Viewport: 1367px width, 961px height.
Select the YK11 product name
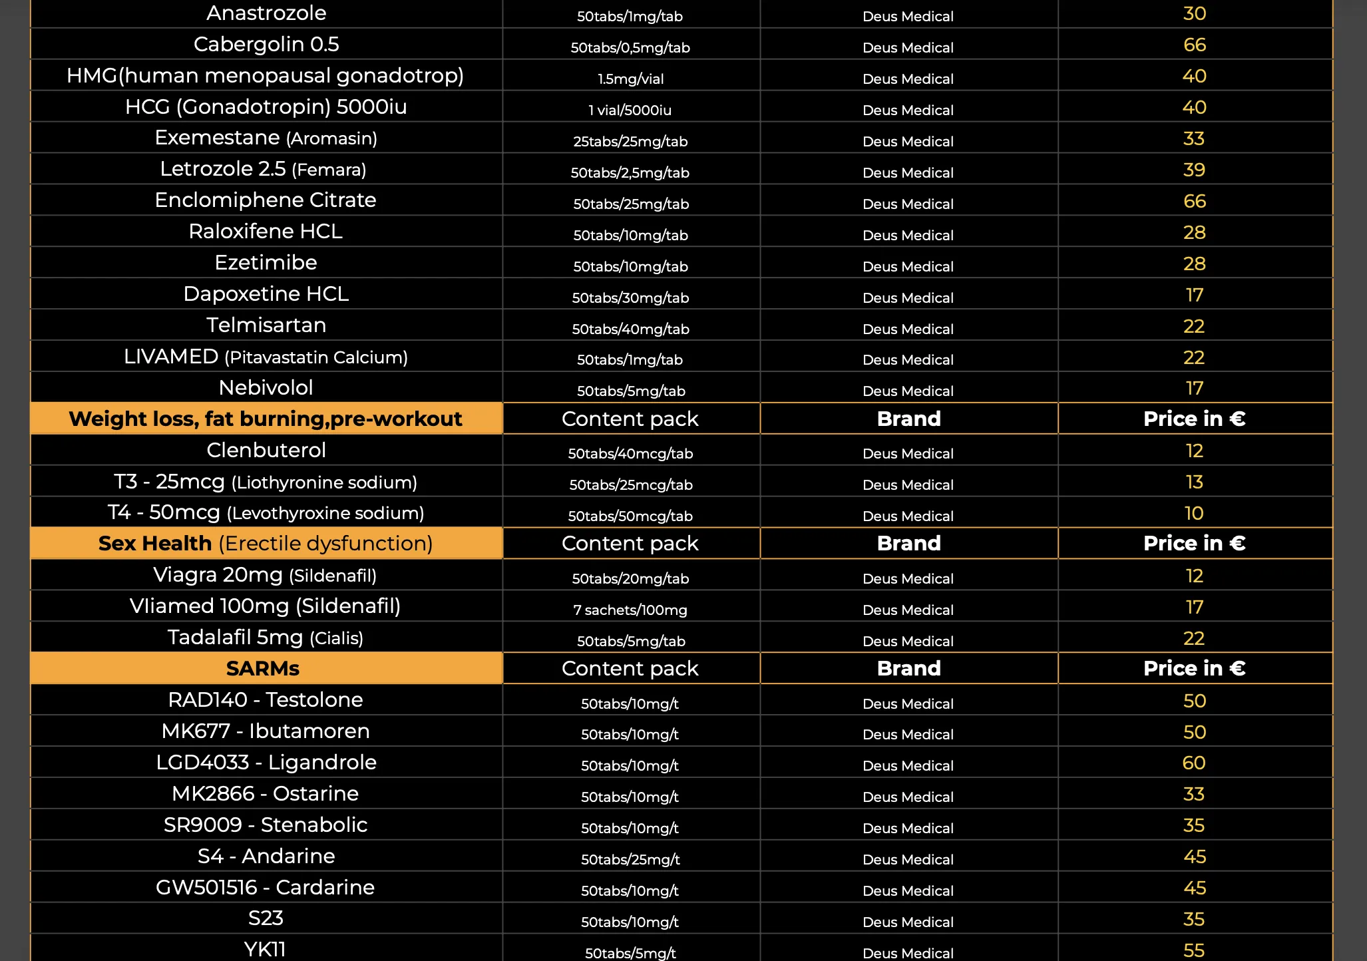(x=265, y=950)
